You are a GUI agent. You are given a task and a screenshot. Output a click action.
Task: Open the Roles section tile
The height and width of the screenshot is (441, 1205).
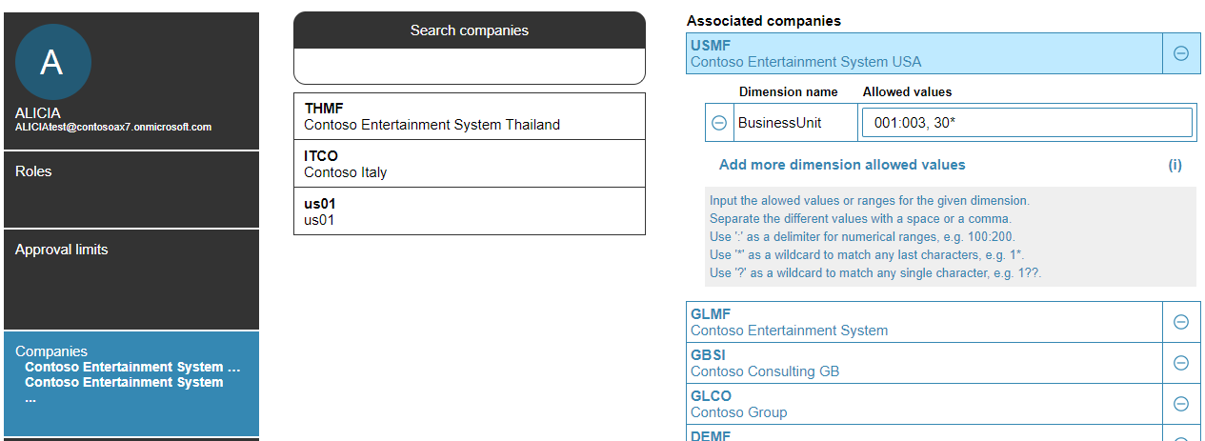point(131,190)
